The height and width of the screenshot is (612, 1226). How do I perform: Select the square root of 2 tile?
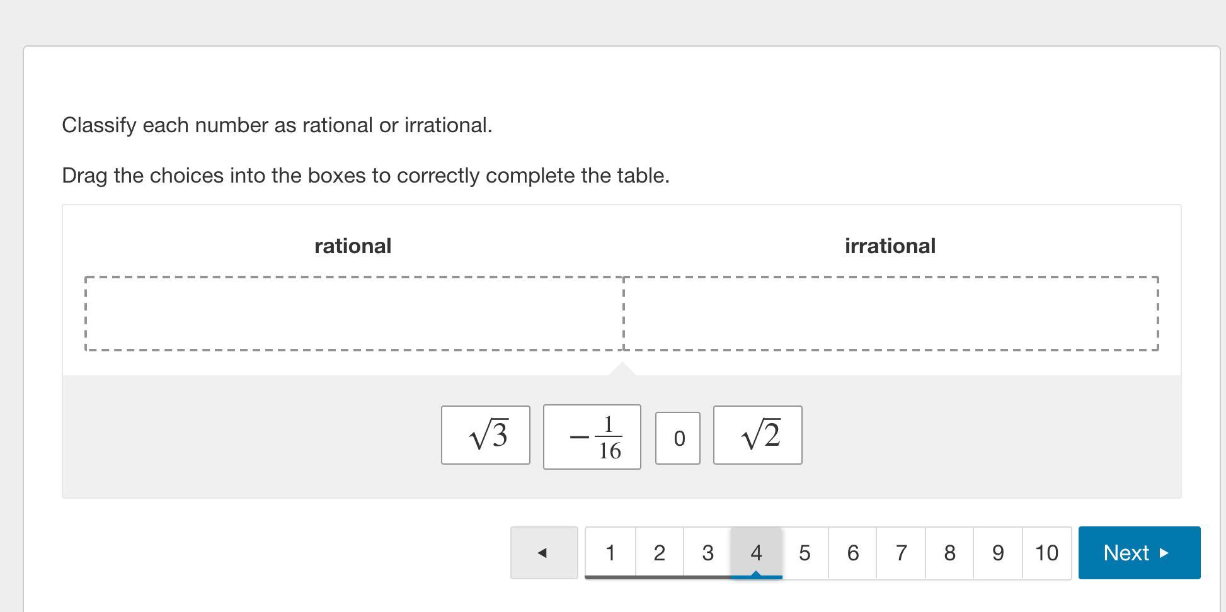[x=758, y=435]
